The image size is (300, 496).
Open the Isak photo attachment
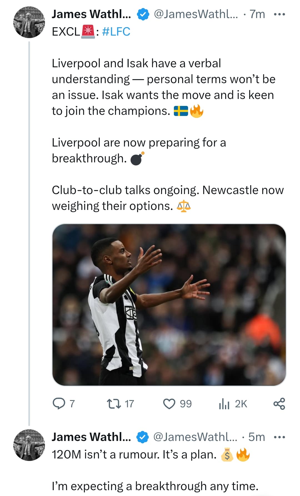click(169, 305)
